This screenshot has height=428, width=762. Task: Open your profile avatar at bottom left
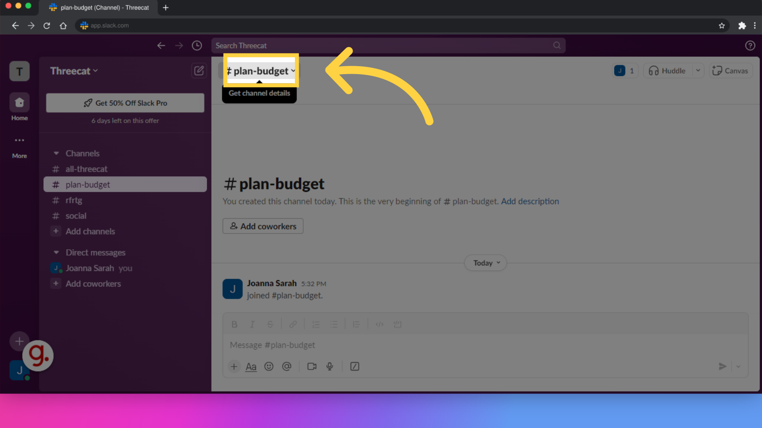pos(19,371)
